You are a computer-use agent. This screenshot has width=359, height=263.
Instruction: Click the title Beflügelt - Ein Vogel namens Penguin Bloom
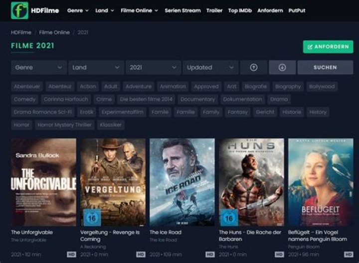318,236
